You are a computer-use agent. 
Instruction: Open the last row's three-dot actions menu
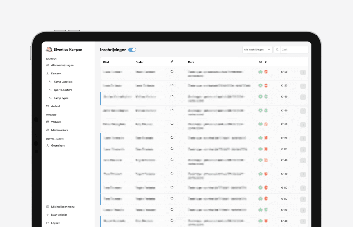coord(303,221)
